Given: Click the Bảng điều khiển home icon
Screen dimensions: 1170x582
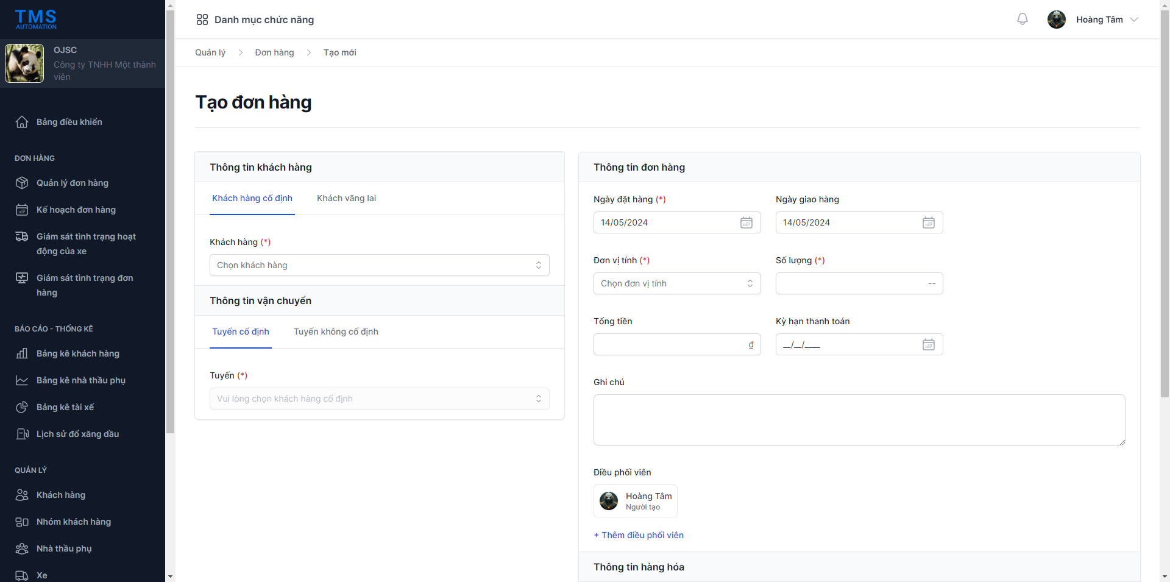Looking at the screenshot, I should [x=22, y=122].
